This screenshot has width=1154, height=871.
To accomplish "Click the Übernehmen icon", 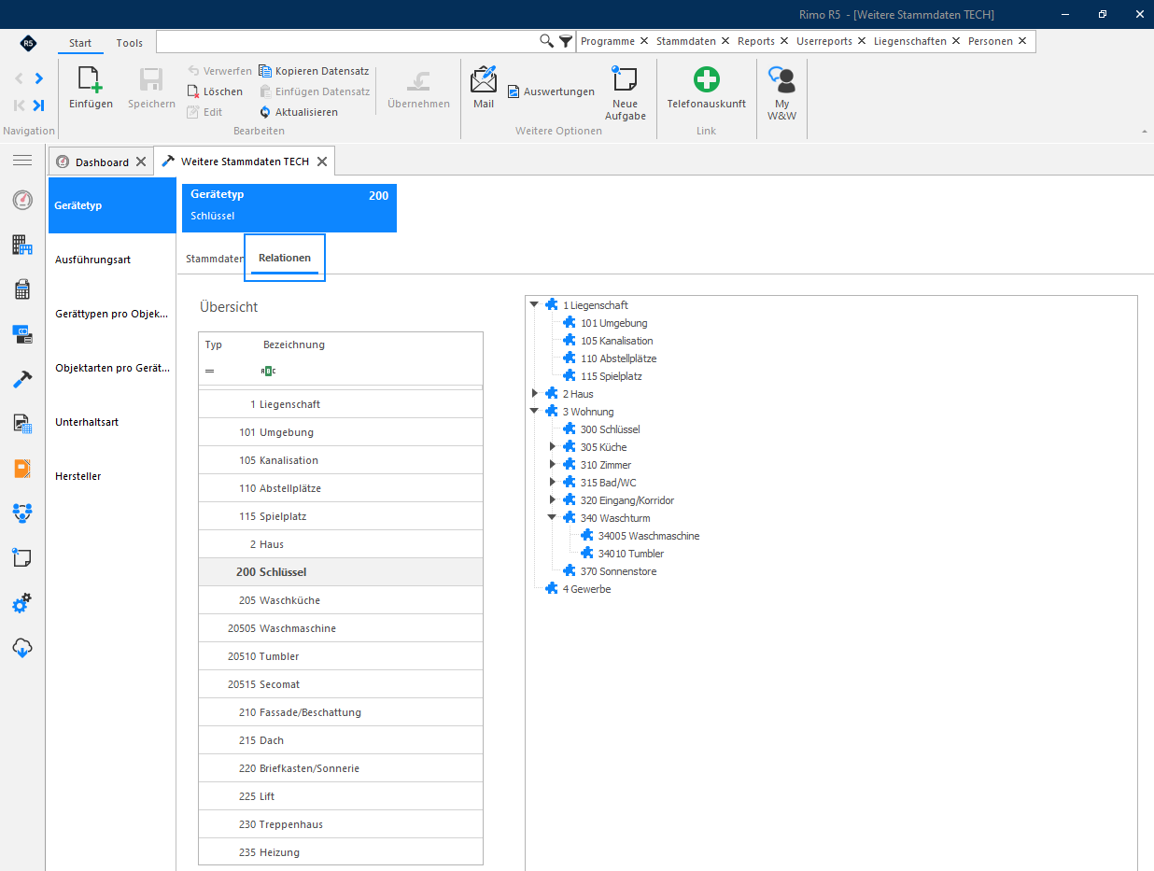I will (418, 80).
